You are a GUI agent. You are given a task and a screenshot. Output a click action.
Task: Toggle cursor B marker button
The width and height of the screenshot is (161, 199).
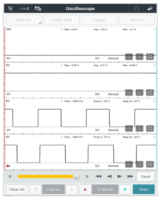(125, 189)
